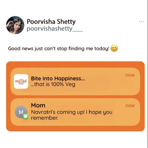The image size is (148, 148).
Task: Open the poorvishashetty___ username handle
Action: (x=55, y=29)
